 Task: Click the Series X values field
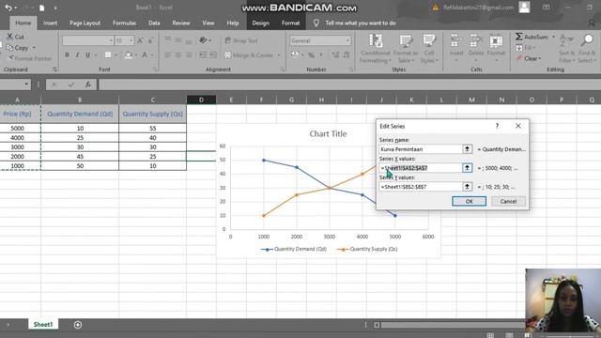click(421, 168)
